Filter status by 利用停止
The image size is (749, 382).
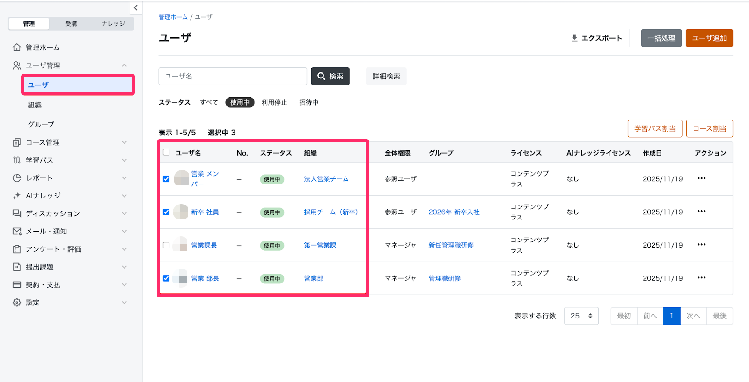274,102
